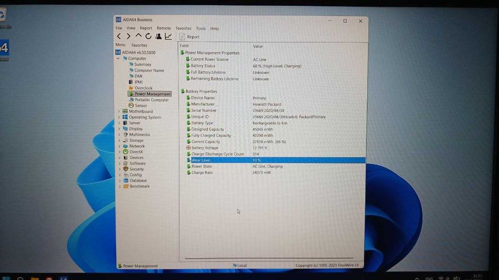Image resolution: width=499 pixels, height=280 pixels.
Task: Click the Security shield icon
Action: [x=126, y=169]
